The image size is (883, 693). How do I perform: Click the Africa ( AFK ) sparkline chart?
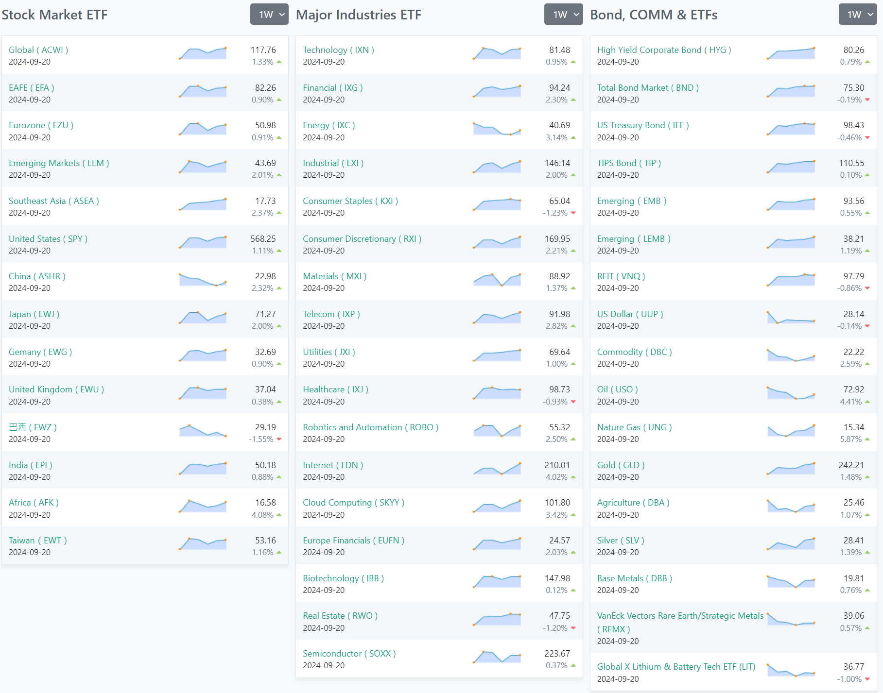(203, 506)
